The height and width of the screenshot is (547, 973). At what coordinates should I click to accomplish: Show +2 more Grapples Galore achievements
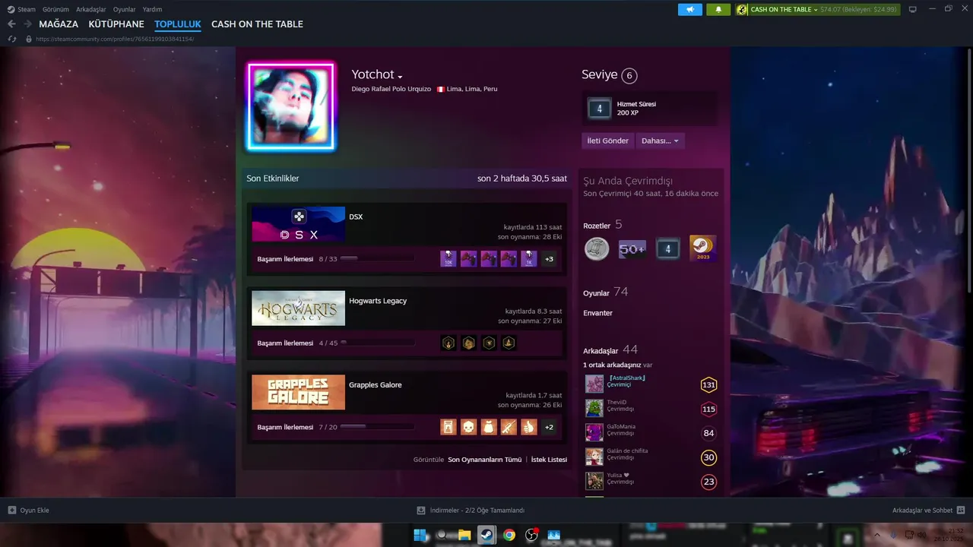coord(549,427)
